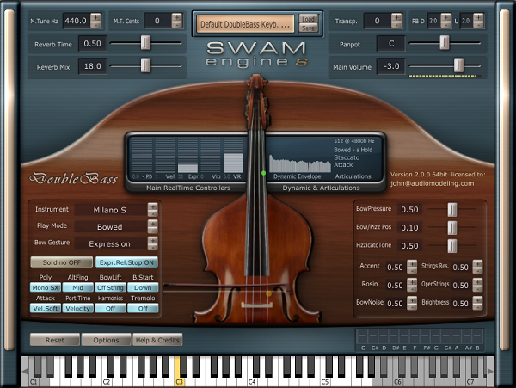This screenshot has height=388, width=516.
Task: Increase Brightness with plus button
Action: tap(478, 299)
